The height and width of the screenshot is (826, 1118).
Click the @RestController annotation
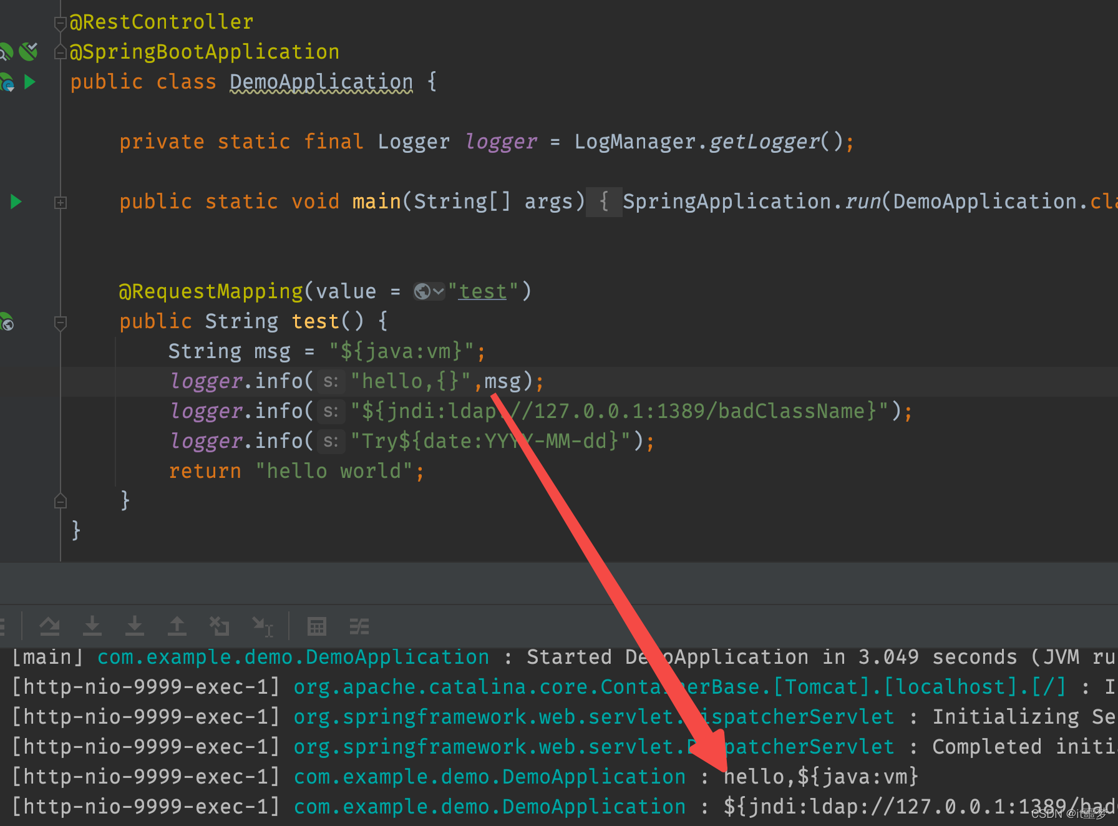(x=162, y=22)
